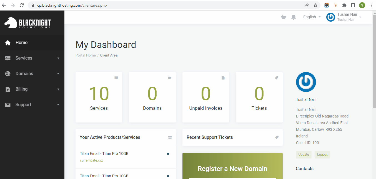Image resolution: width=376 pixels, height=179 pixels.
Task: Open the Chrome three-dot menu
Action: 371,5
